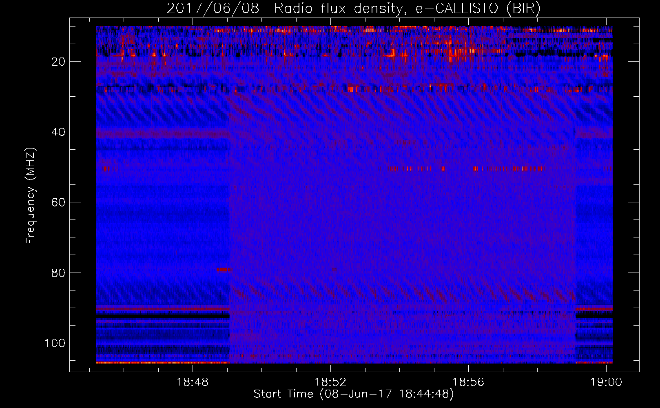660x408 pixels.
Task: Click the 18:56 time tick label
Action: (468, 382)
